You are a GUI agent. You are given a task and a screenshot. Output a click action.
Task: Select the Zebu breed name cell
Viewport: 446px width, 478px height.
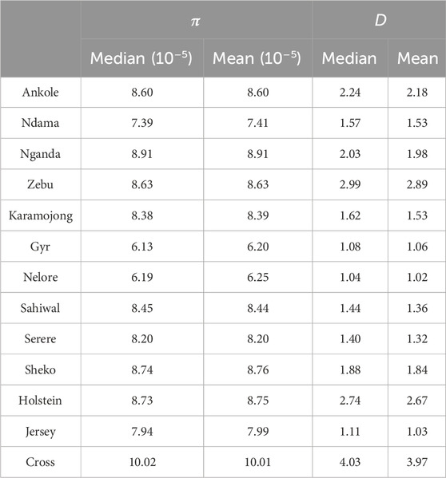(40, 184)
